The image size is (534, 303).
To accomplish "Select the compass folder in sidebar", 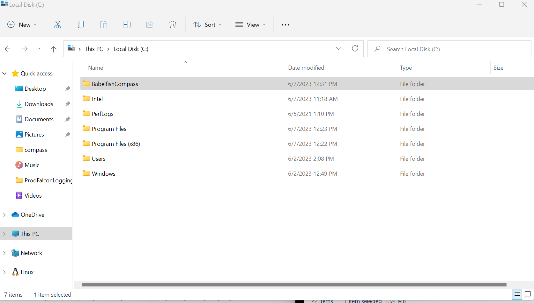I will 36,150.
